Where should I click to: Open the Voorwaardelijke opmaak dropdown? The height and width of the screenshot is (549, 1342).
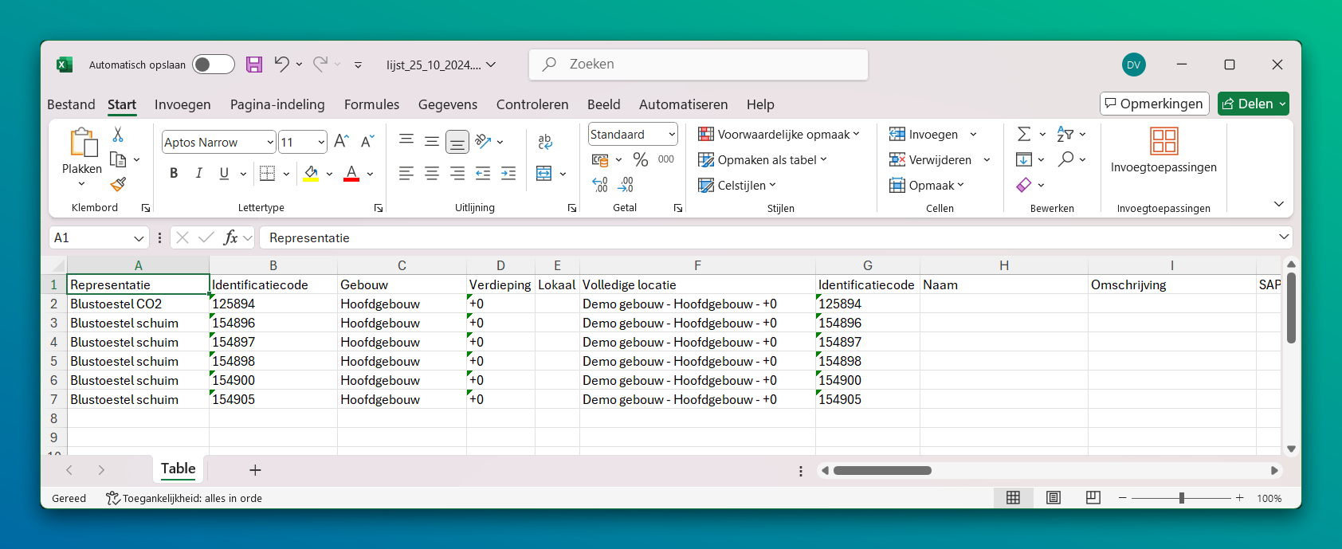point(779,135)
